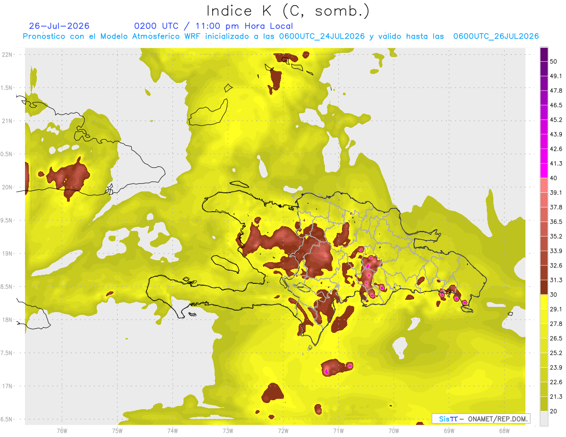Click the colorbar value "29.1"
The height and width of the screenshot is (437, 566).
[556, 309]
